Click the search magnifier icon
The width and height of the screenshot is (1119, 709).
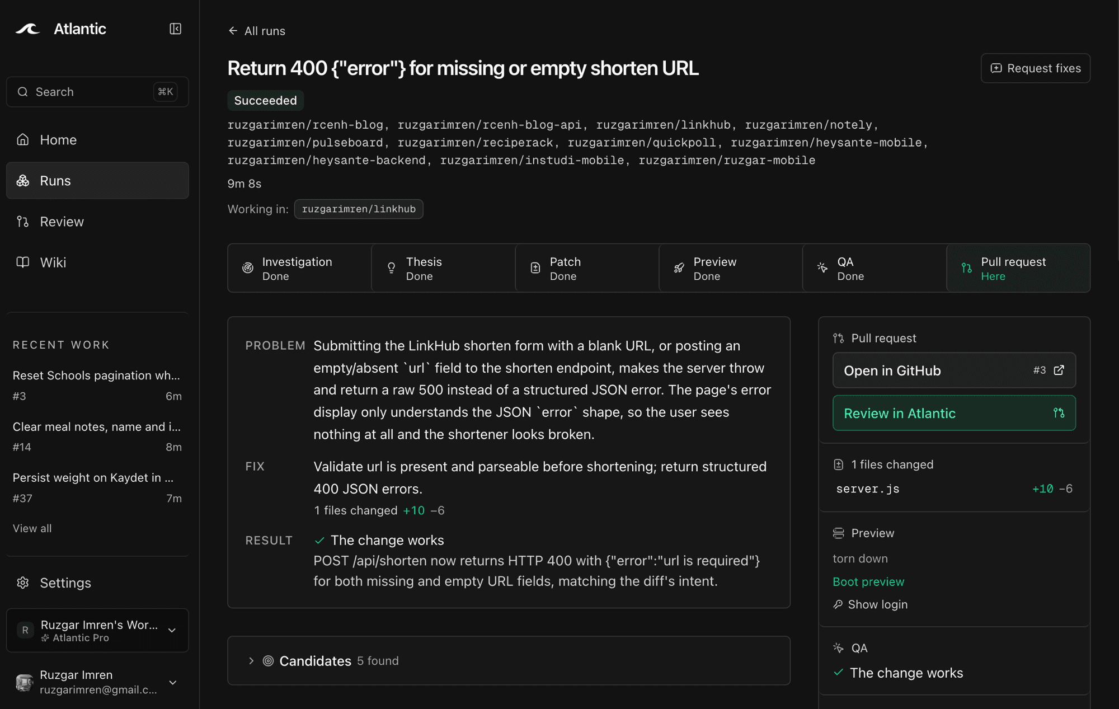[x=22, y=92]
